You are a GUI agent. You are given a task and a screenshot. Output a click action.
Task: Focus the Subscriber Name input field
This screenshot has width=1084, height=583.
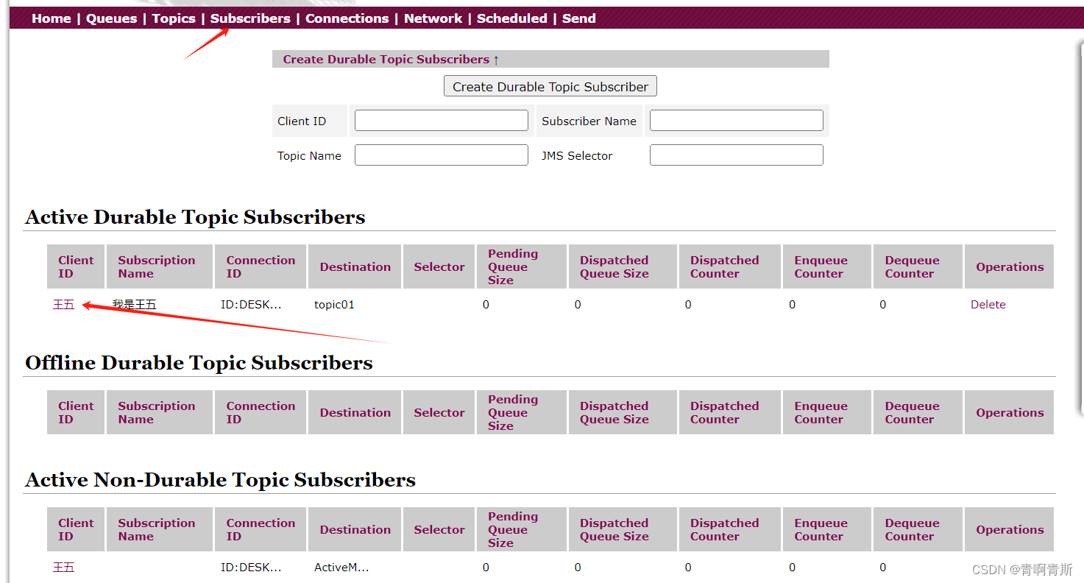pos(736,121)
